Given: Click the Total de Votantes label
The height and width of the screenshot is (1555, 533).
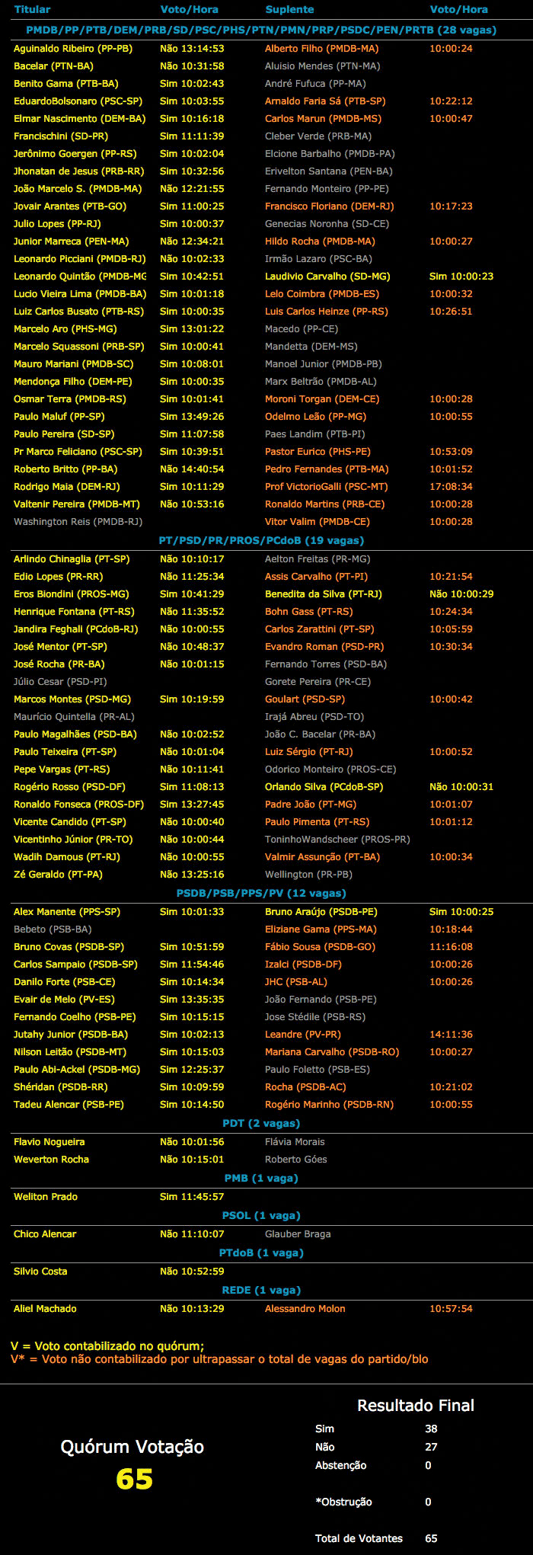Looking at the screenshot, I should (359, 1539).
